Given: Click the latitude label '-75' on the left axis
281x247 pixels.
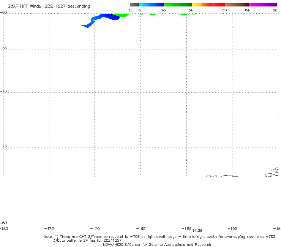Looking at the screenshot, I should click(3, 146).
